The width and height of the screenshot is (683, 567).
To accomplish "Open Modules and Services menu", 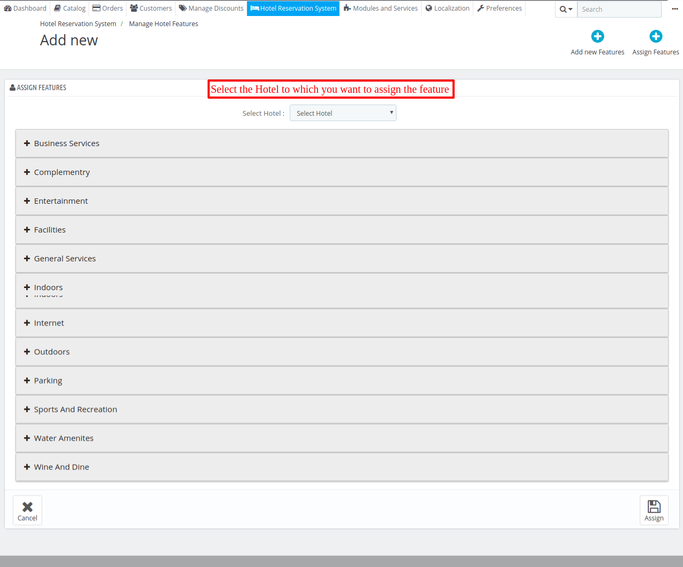I will pyautogui.click(x=380, y=9).
